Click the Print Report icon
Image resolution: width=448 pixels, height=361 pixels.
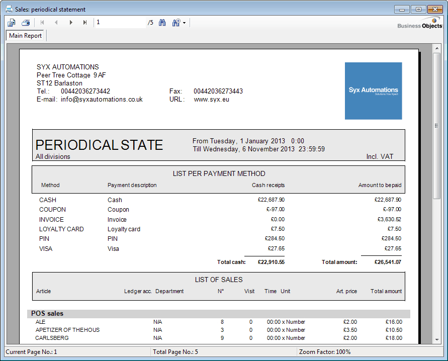[x=26, y=23]
